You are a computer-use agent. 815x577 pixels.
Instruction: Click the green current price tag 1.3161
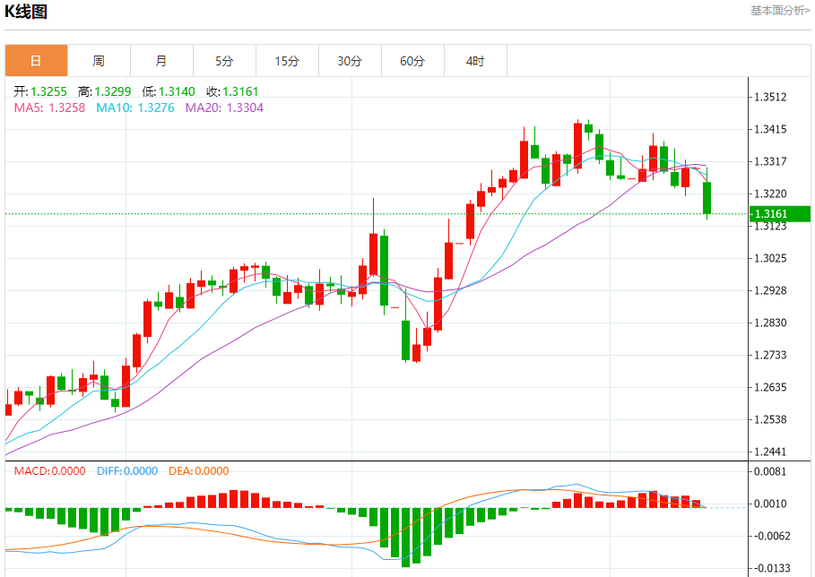pyautogui.click(x=780, y=214)
